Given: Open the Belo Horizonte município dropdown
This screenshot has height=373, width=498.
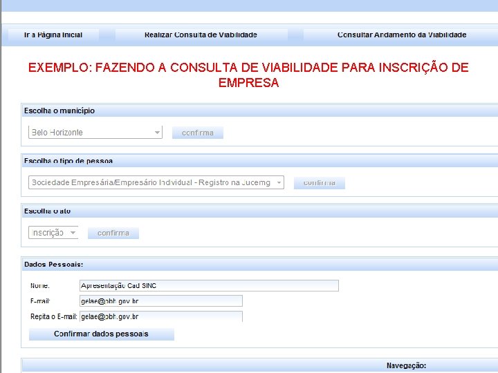Looking at the screenshot, I should (95, 132).
